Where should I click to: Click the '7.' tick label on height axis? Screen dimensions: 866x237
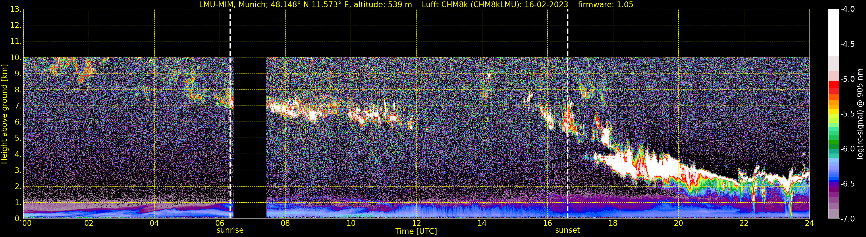pyautogui.click(x=18, y=106)
